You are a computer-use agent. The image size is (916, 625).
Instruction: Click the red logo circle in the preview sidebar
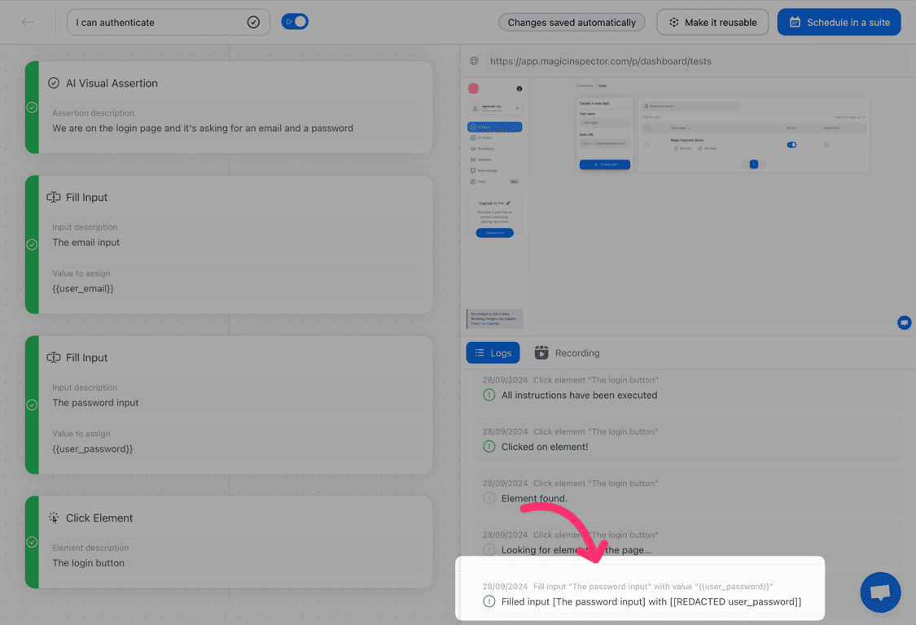pyautogui.click(x=473, y=88)
